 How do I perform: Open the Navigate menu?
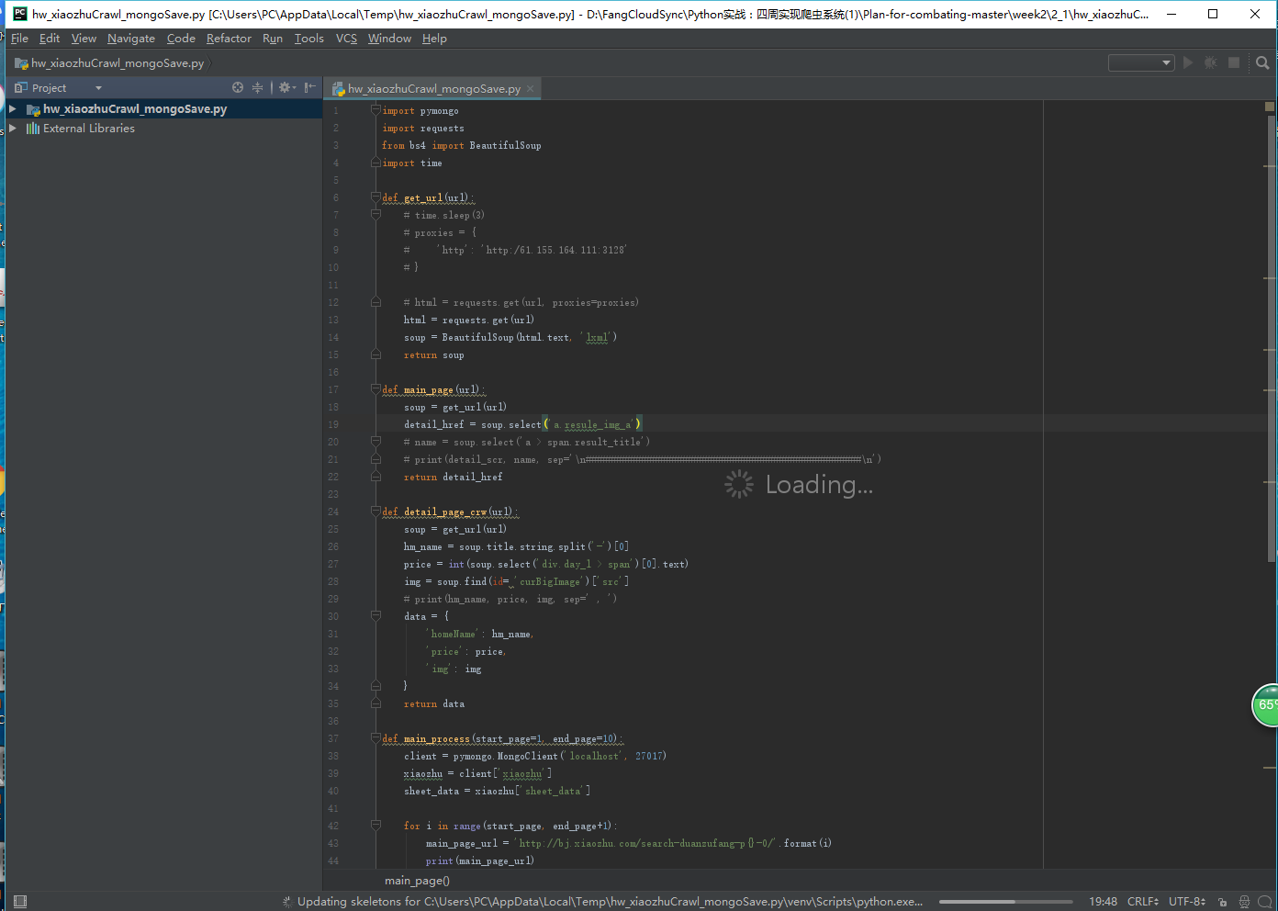(x=131, y=39)
